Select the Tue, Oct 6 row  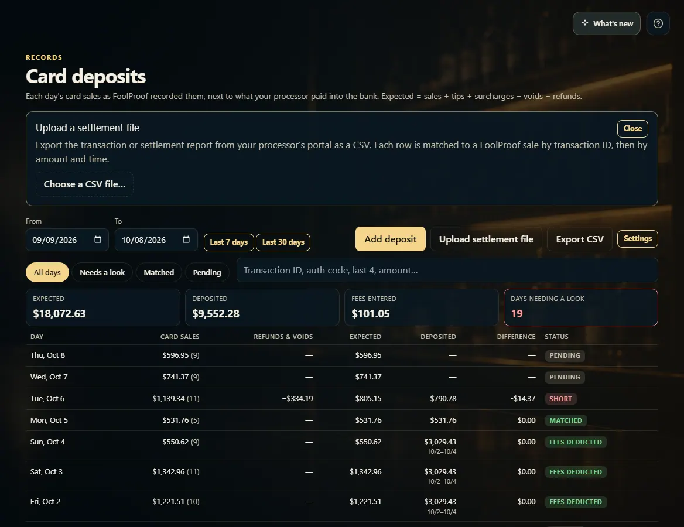tap(341, 398)
